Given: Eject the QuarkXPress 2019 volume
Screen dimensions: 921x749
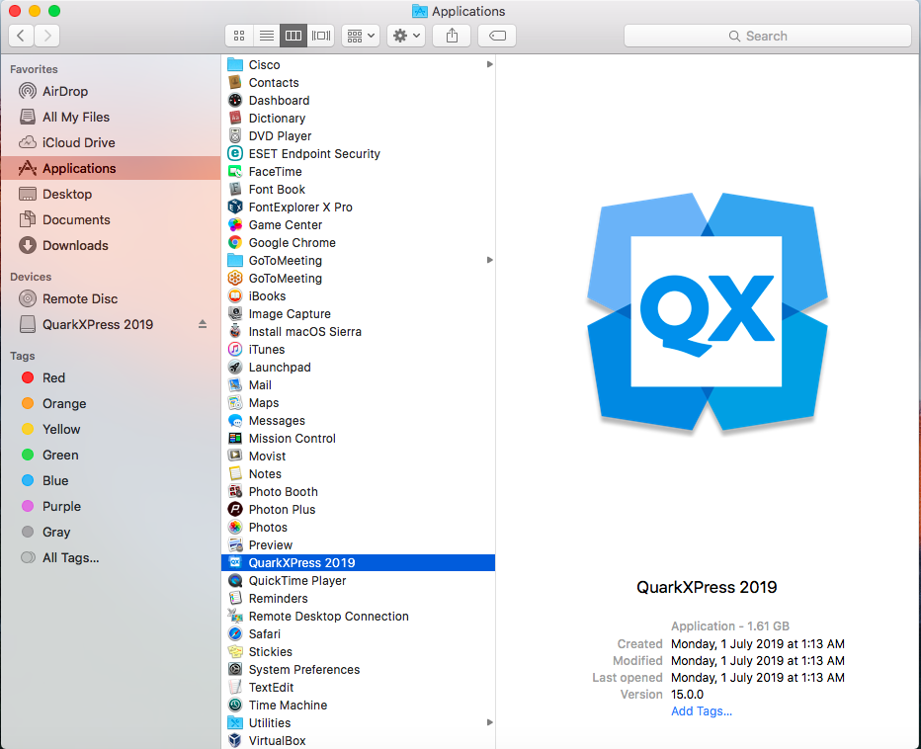Looking at the screenshot, I should (203, 324).
